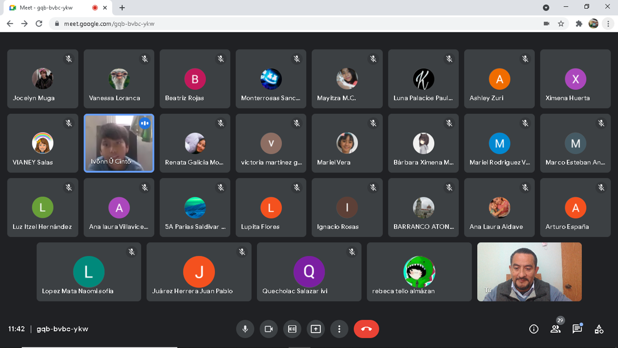Image resolution: width=618 pixels, height=348 pixels.
Task: Select Ivonn Cinto's live video tile
Action: click(119, 143)
